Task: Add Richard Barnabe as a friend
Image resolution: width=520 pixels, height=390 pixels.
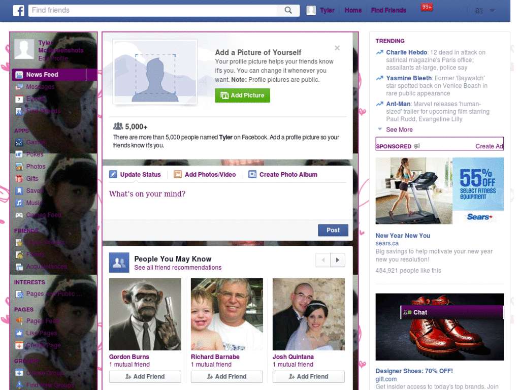Action: 227,377
